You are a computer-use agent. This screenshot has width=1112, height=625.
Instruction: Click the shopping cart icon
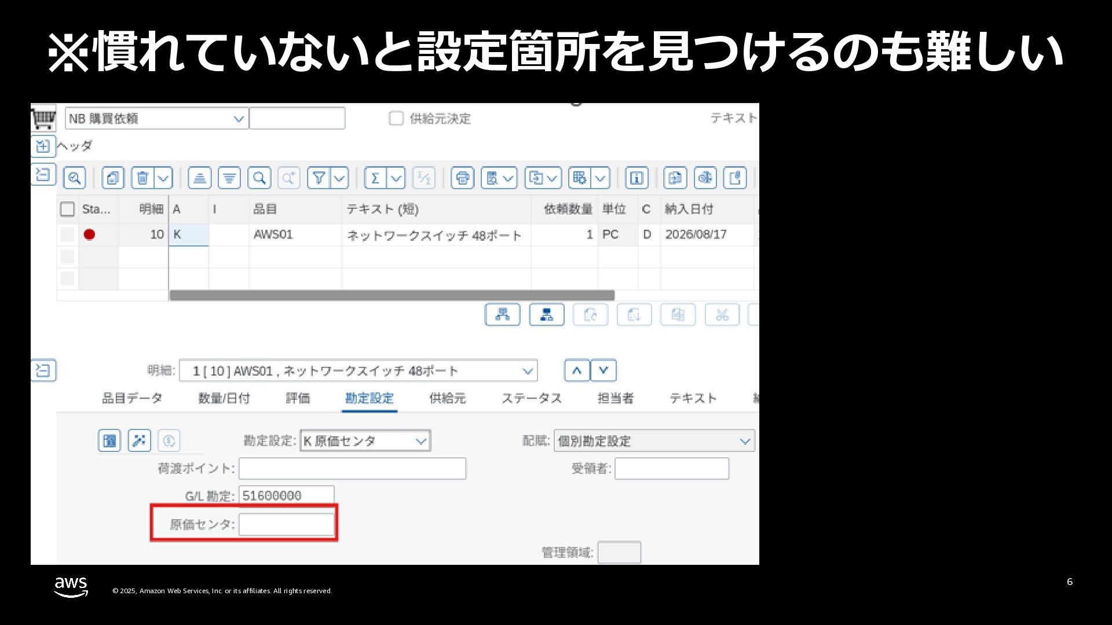[x=44, y=118]
